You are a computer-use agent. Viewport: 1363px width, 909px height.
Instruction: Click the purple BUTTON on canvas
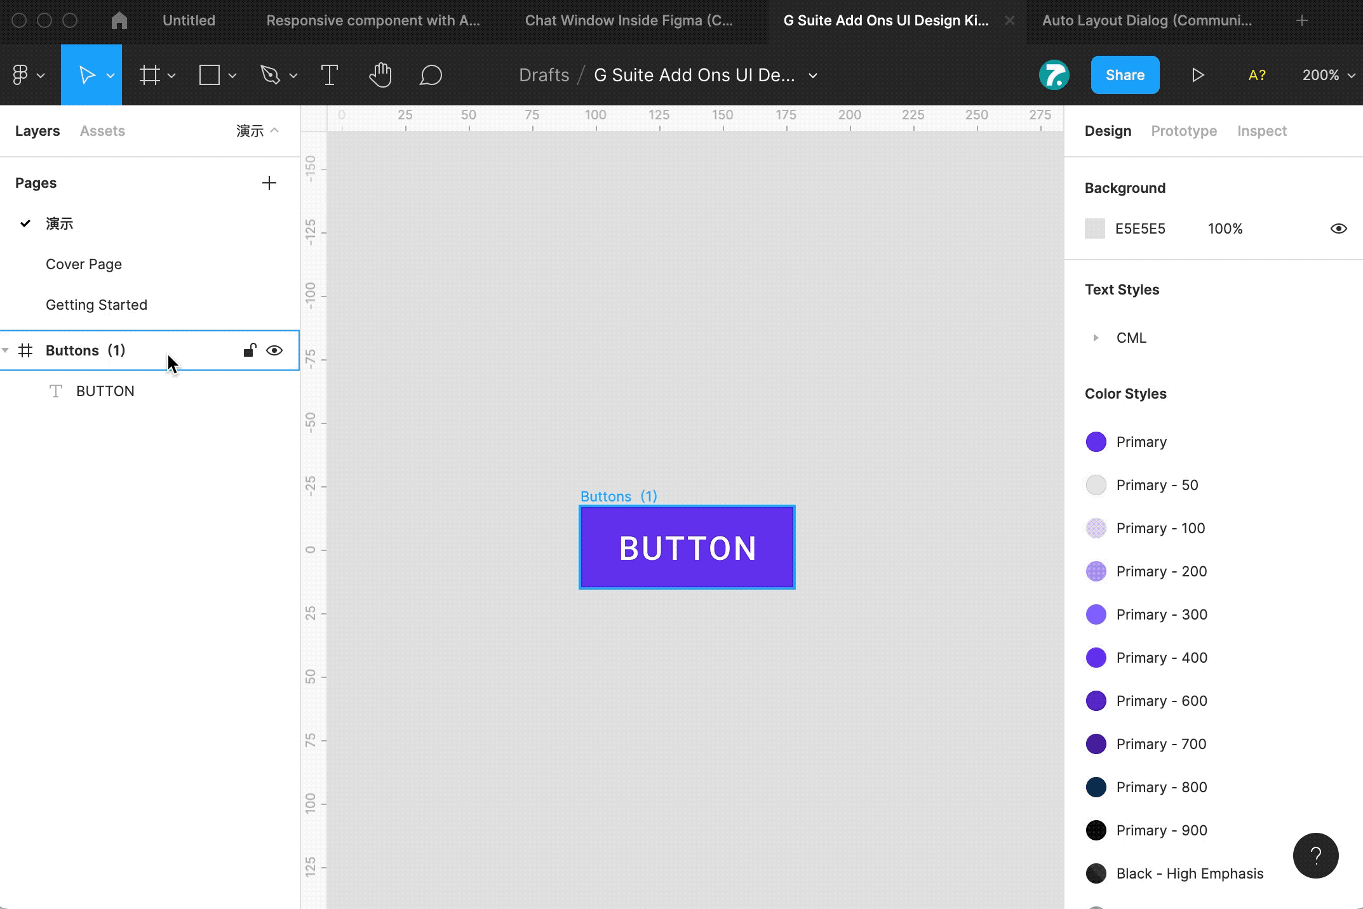point(687,547)
